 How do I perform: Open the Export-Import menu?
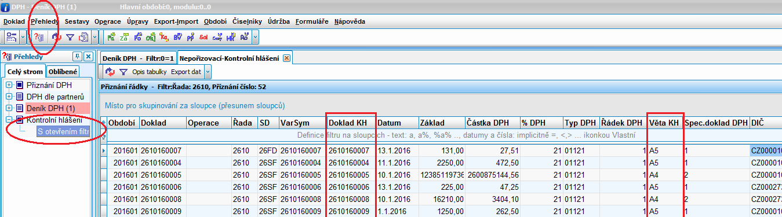(x=176, y=21)
